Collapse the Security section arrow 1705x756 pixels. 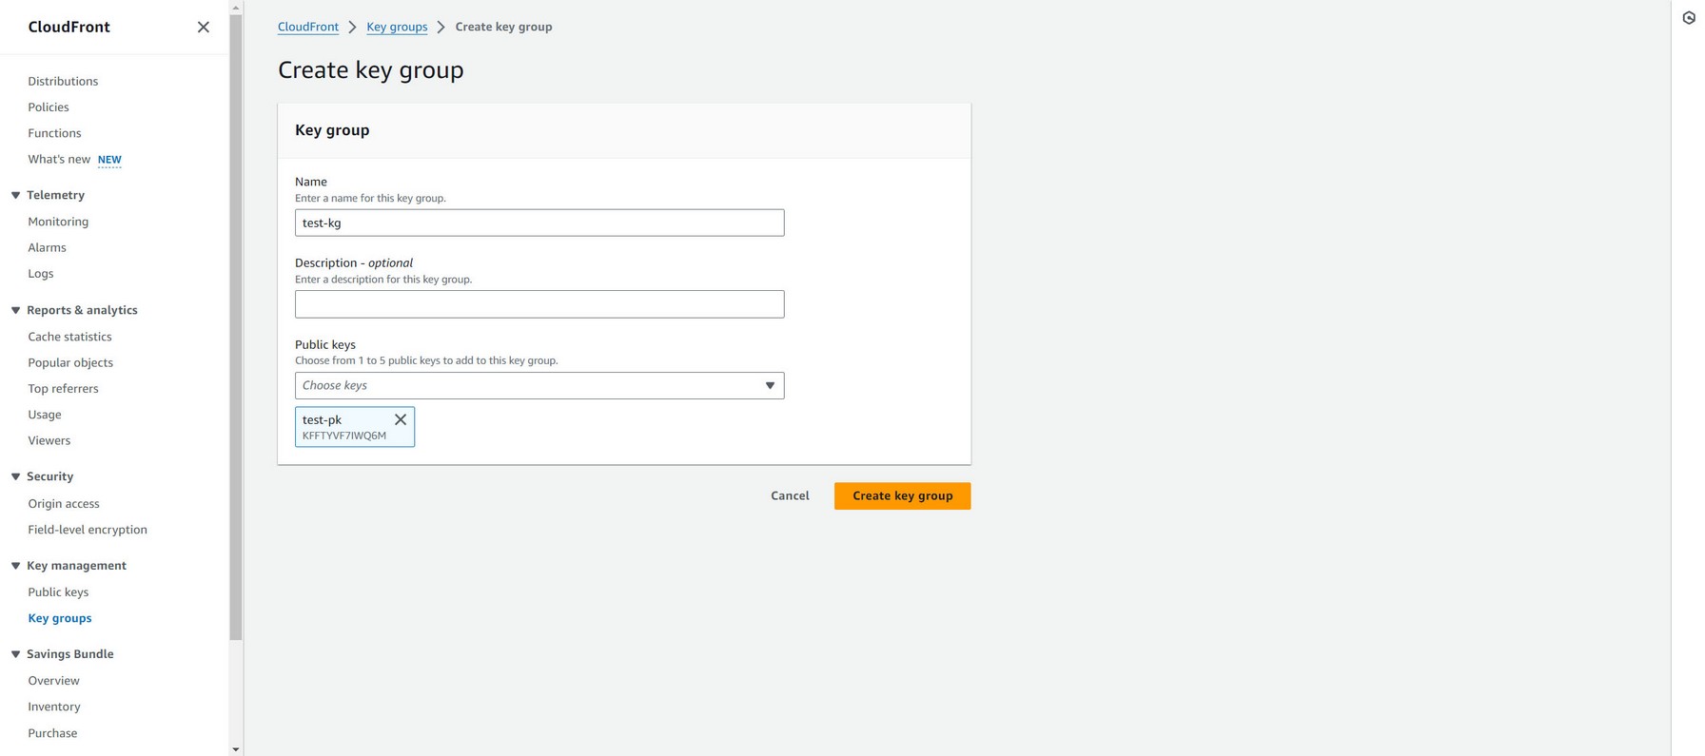pyautogui.click(x=16, y=476)
